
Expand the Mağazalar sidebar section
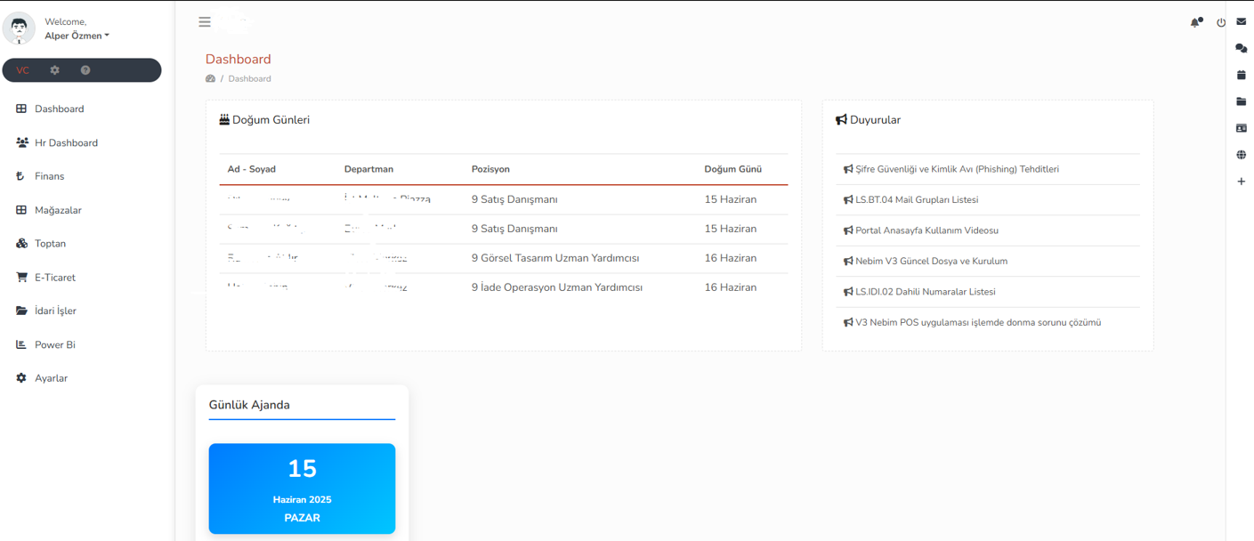(x=58, y=210)
